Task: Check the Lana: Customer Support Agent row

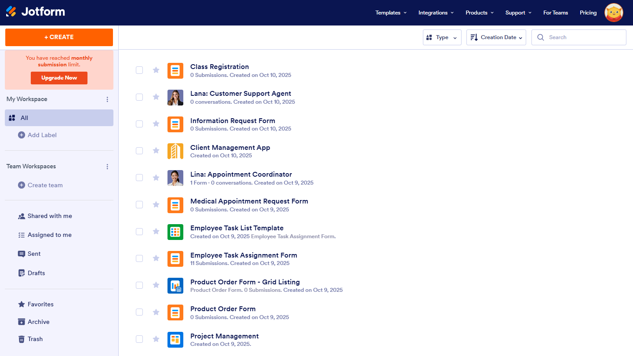Action: tap(139, 97)
